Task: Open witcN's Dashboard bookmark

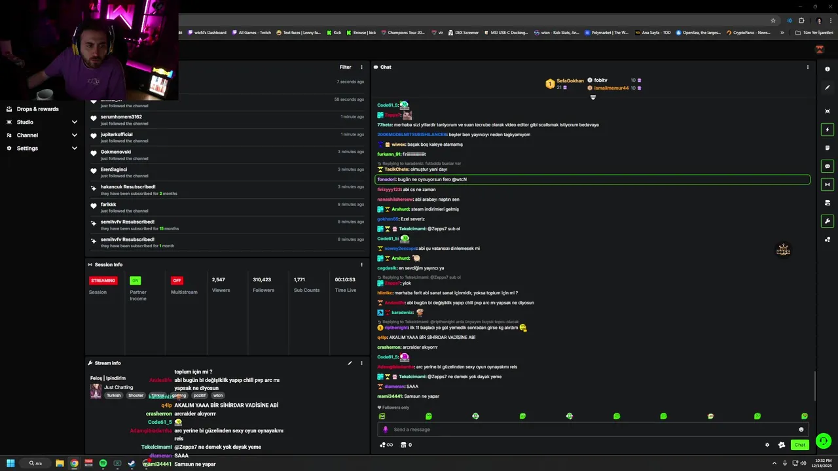Action: pos(207,33)
